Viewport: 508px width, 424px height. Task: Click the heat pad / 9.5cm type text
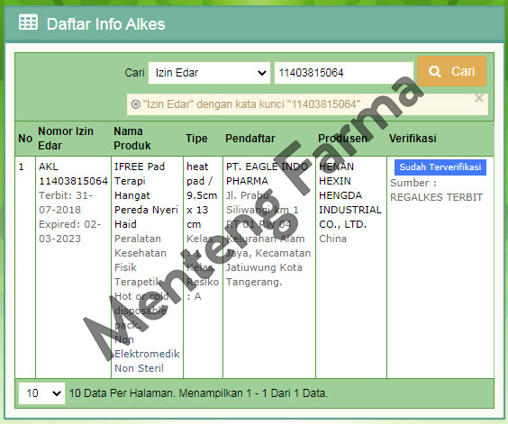coord(202,195)
